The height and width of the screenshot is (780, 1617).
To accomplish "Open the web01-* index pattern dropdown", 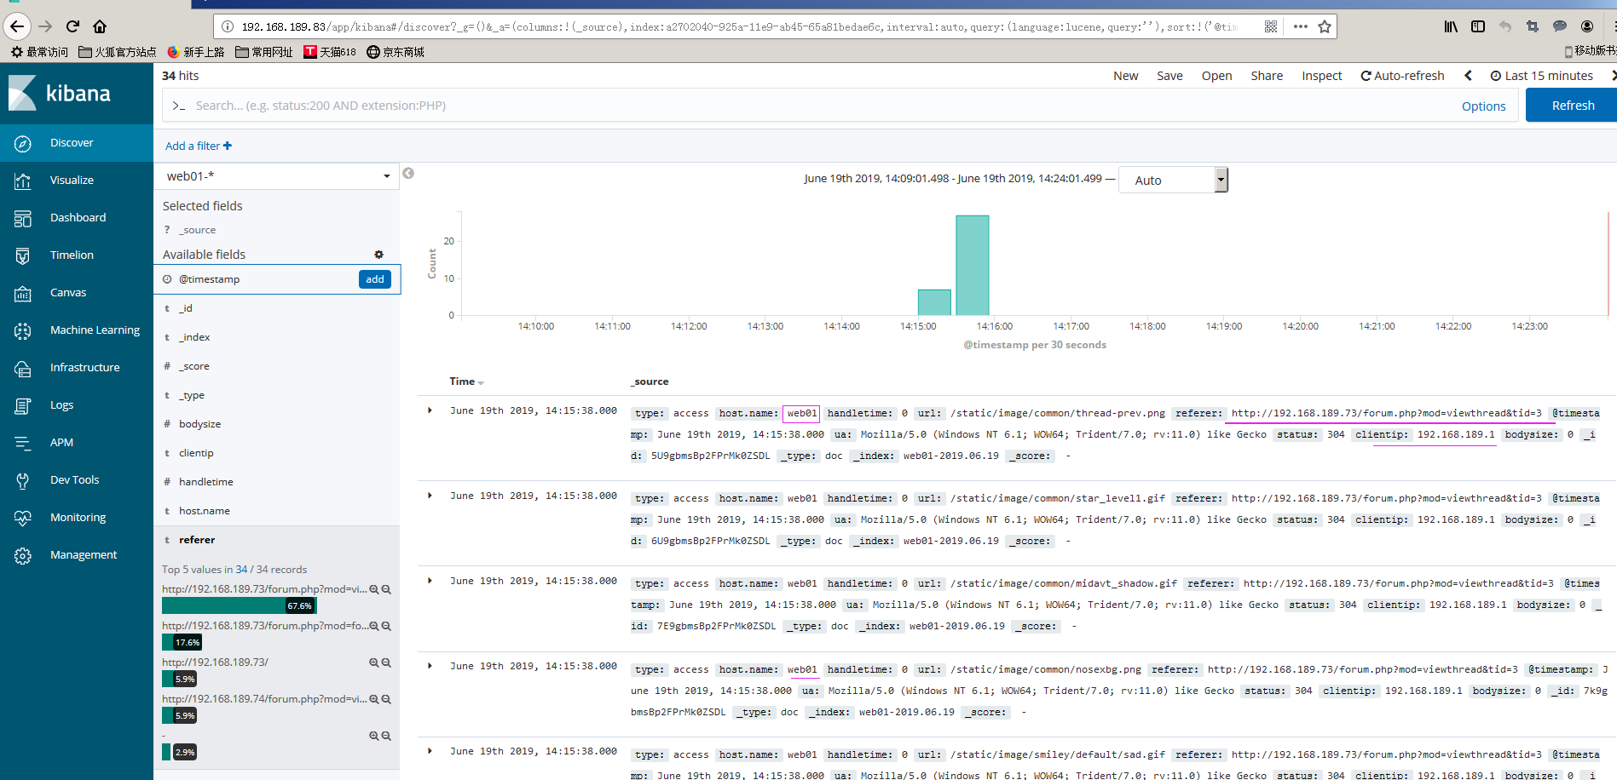I will click(277, 176).
